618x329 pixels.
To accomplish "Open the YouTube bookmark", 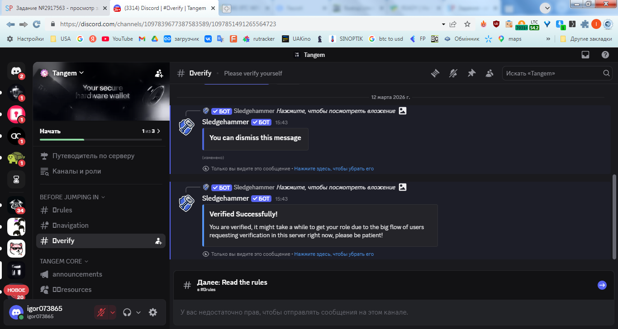I will coord(117,39).
